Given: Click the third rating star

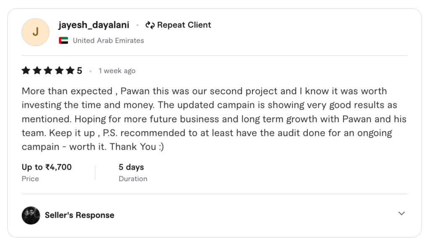Looking at the screenshot, I should pos(48,71).
